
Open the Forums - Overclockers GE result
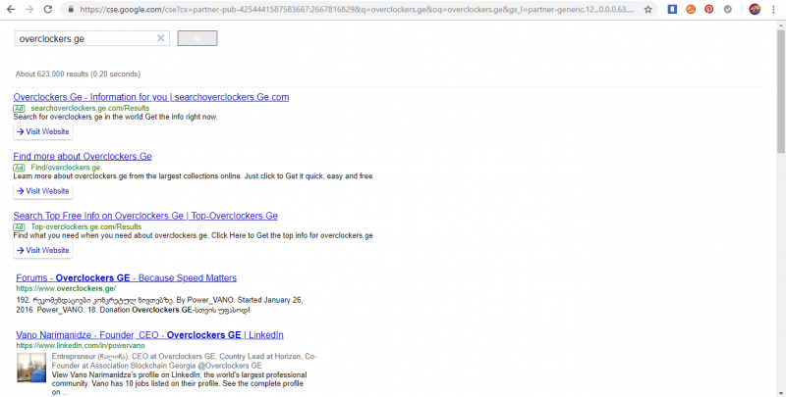126,277
